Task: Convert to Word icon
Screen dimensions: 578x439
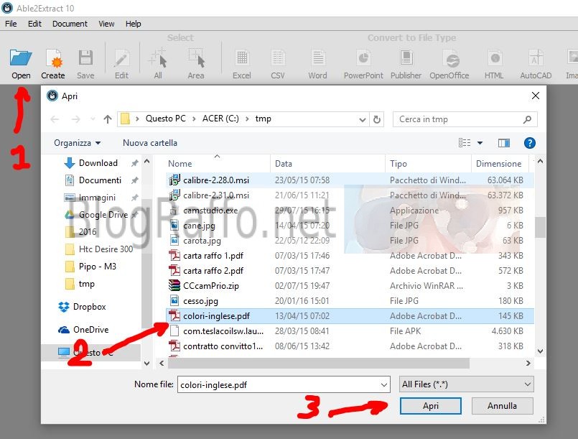Action: click(x=318, y=58)
